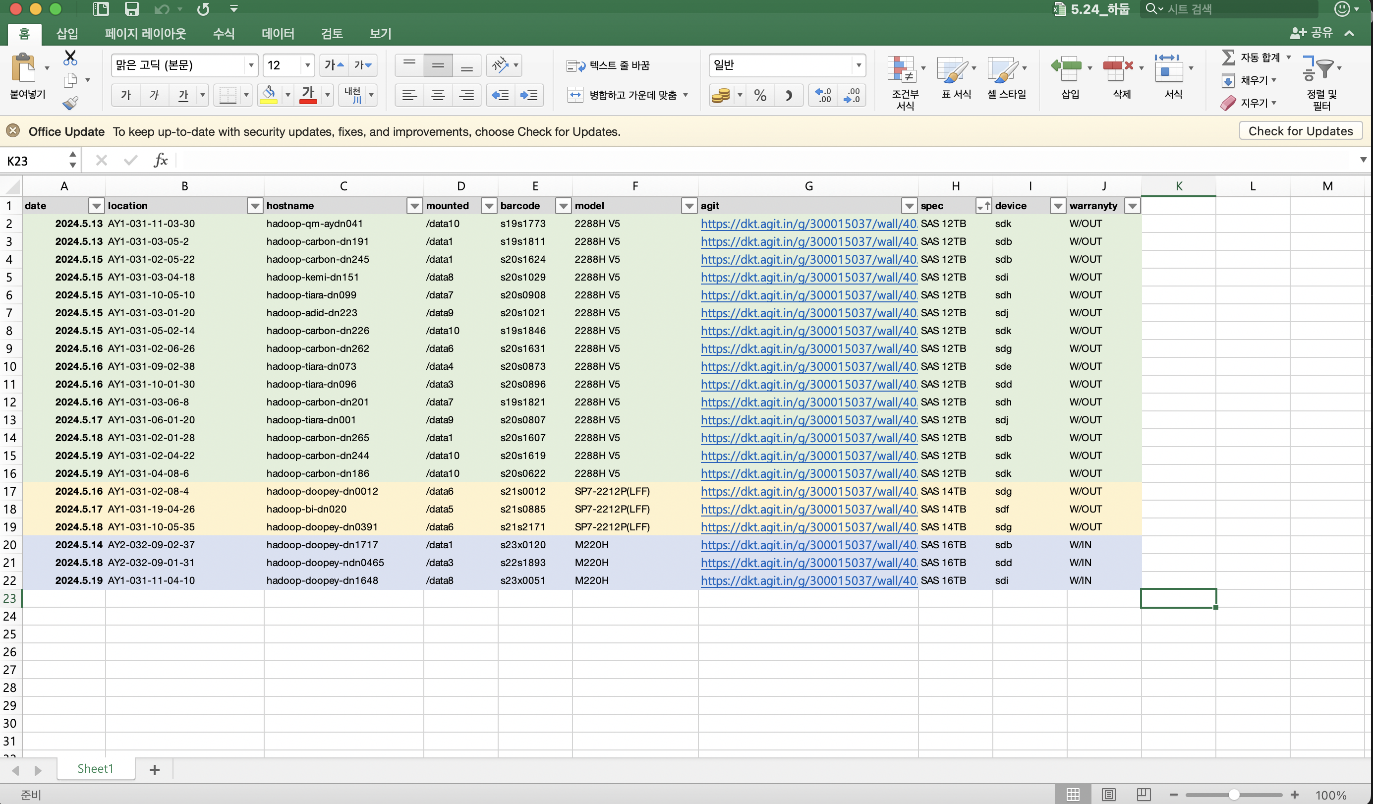
Task: Click the increase decimal icon
Action: (x=823, y=95)
